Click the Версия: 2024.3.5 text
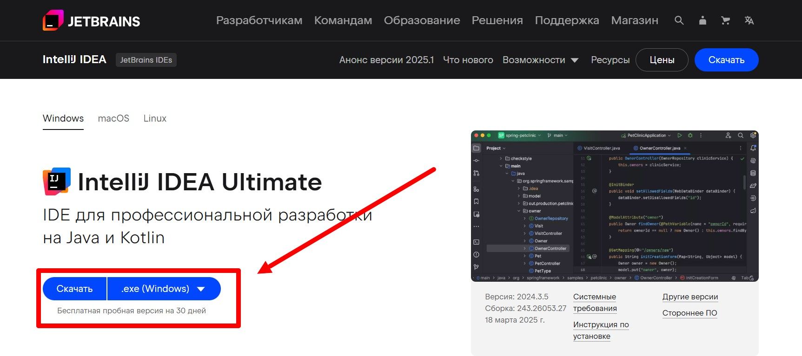 point(517,297)
